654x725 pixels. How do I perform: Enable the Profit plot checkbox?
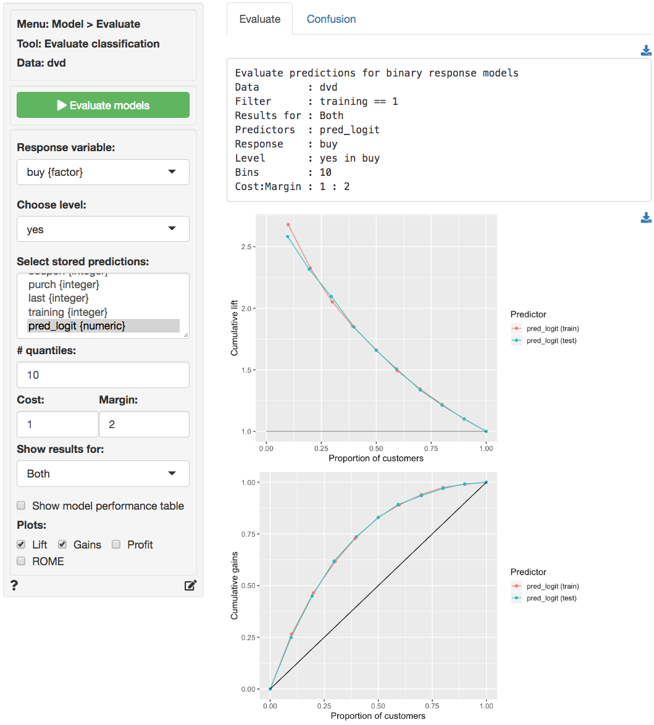point(116,545)
